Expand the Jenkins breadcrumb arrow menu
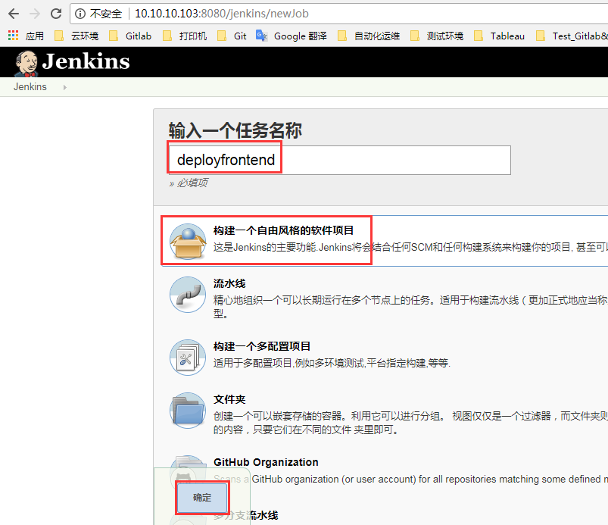This screenshot has width=608, height=525. point(65,87)
